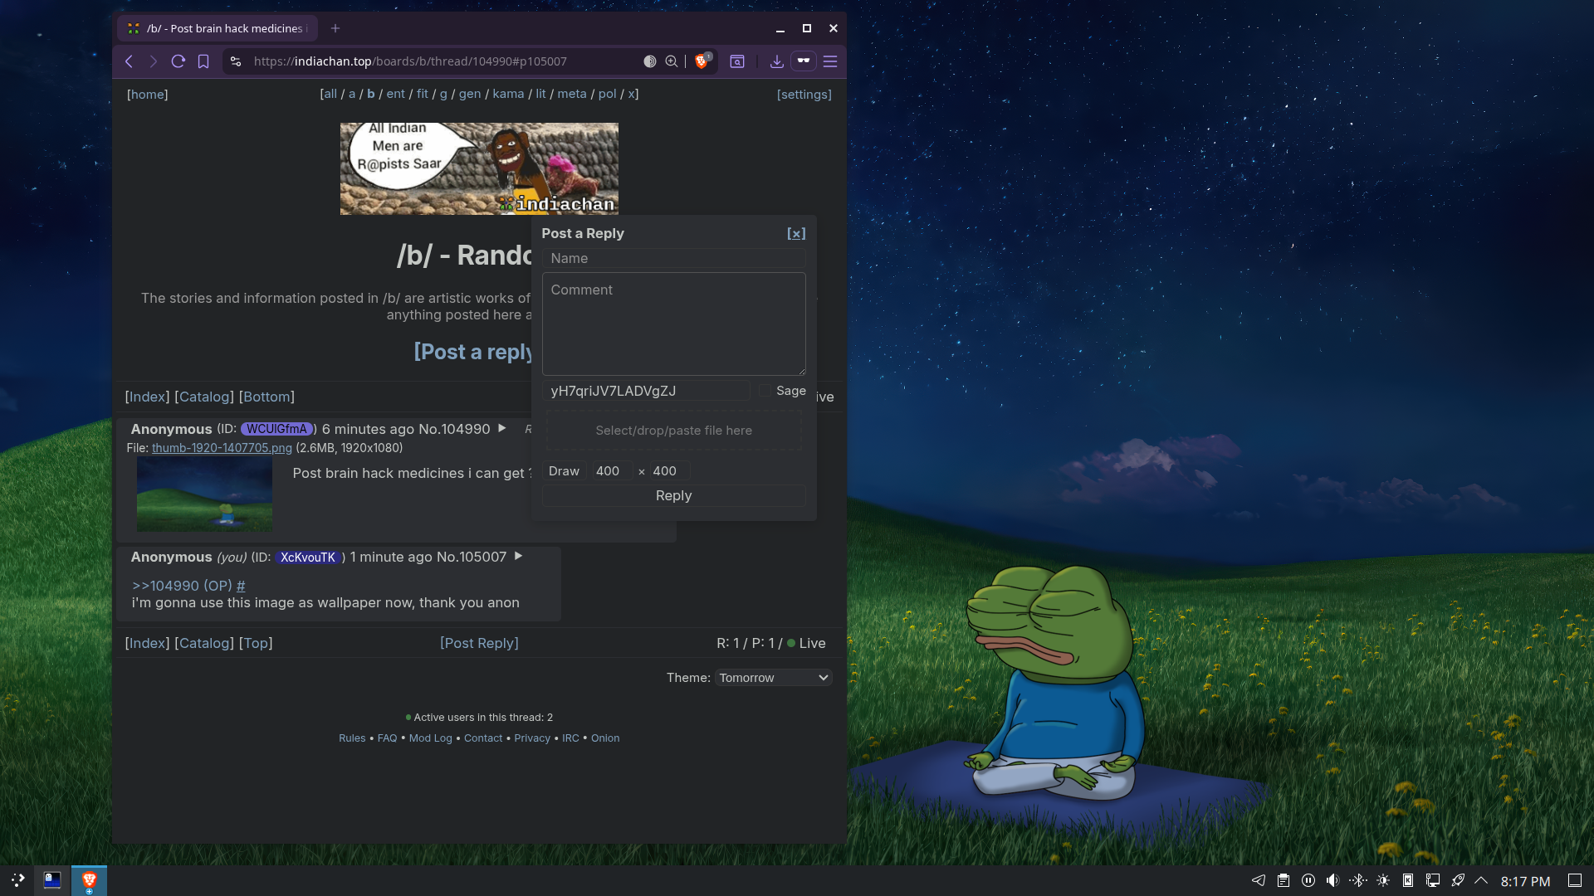The image size is (1594, 896).
Task: Go back to the previous page
Action: click(x=129, y=61)
